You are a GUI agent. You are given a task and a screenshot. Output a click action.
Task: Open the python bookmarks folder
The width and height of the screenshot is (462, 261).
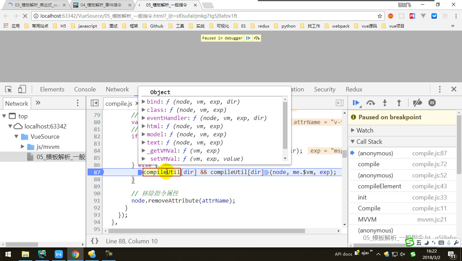point(285,26)
